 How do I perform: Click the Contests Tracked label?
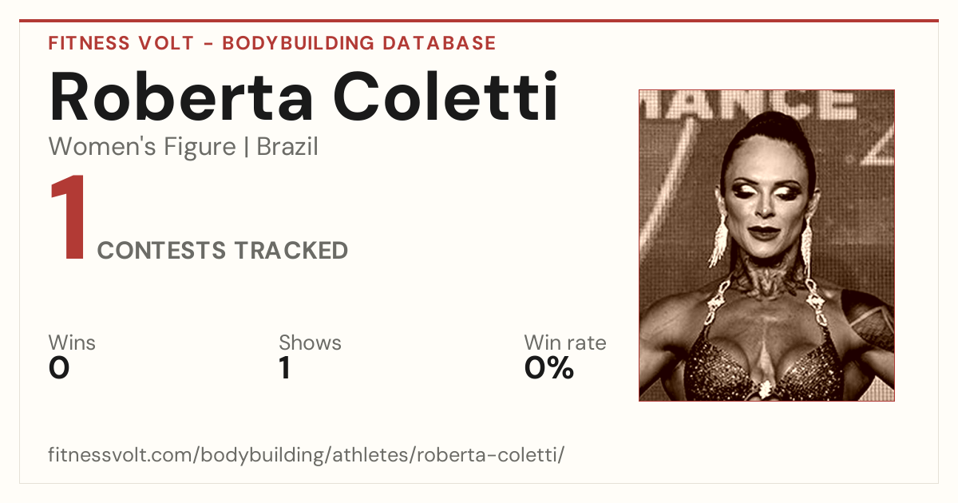[x=223, y=251]
